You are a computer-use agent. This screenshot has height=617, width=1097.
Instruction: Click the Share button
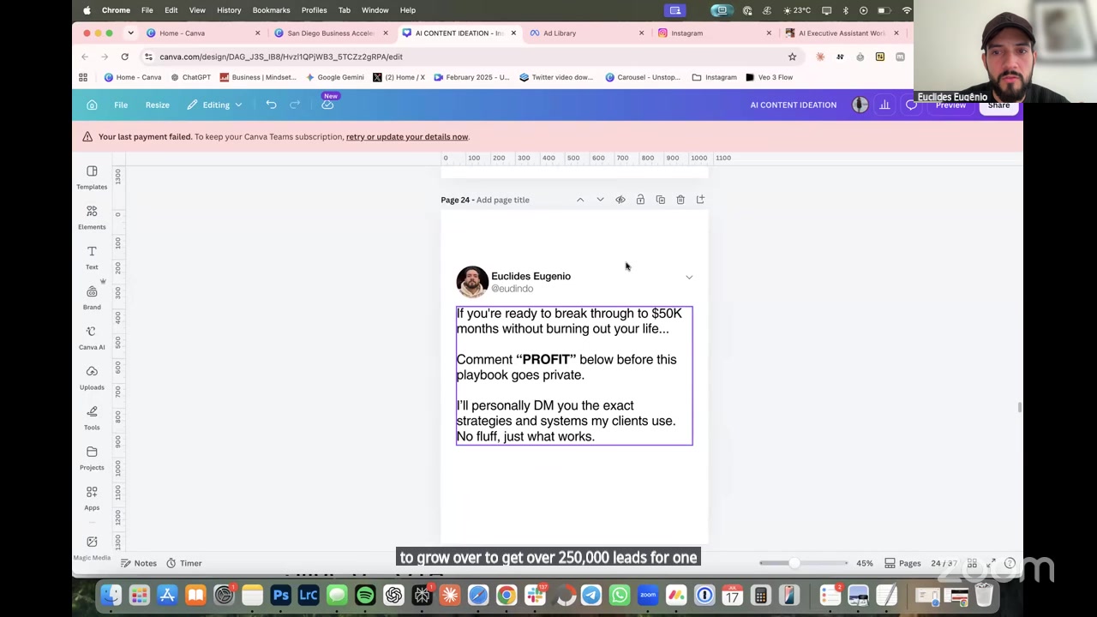coord(998,105)
